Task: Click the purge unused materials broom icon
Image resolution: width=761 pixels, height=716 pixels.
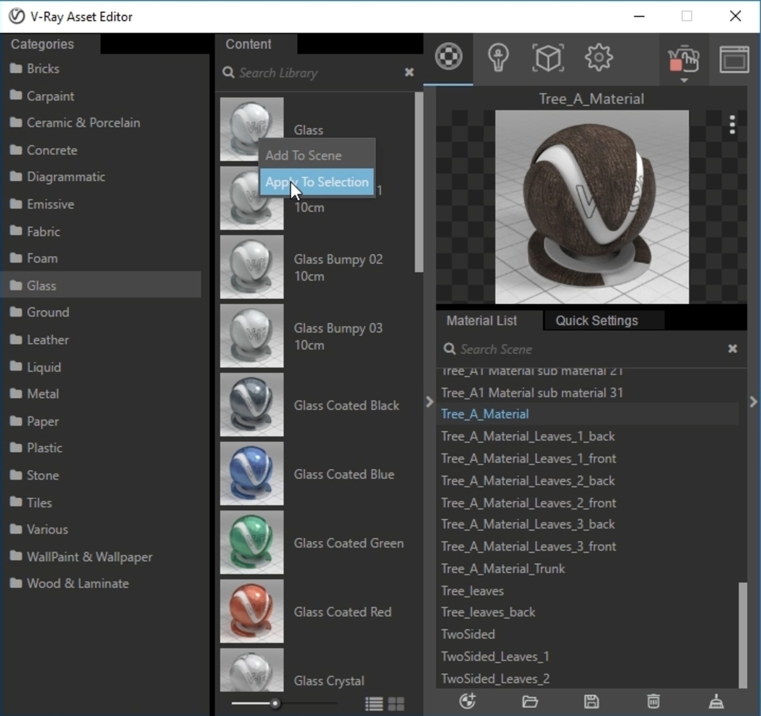Action: pos(716,701)
